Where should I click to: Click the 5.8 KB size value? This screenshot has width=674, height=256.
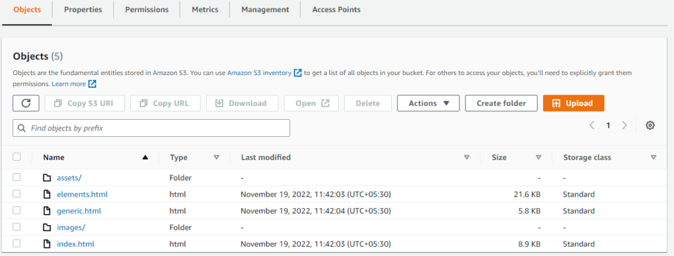pos(529,211)
